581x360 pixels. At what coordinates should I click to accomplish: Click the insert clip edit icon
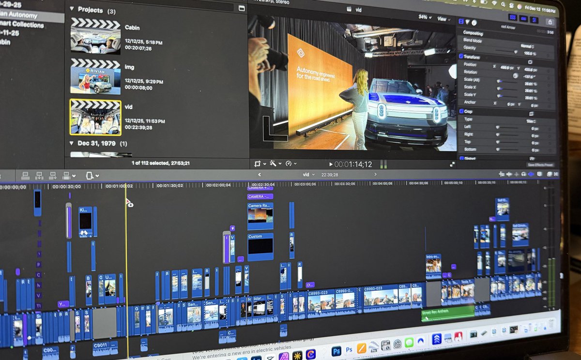[x=39, y=176]
